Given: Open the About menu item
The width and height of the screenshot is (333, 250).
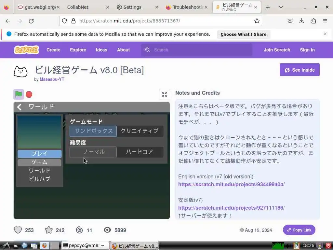Looking at the screenshot, I should click(x=123, y=50).
